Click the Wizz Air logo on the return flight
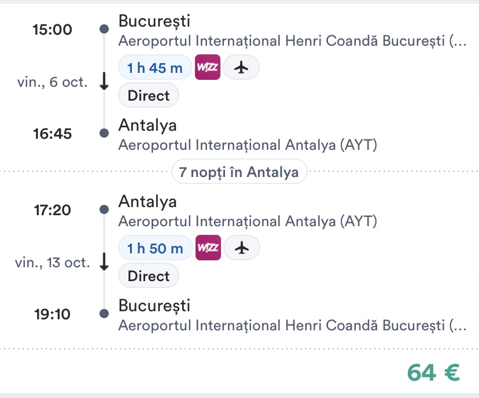The height and width of the screenshot is (398, 479). [x=208, y=249]
